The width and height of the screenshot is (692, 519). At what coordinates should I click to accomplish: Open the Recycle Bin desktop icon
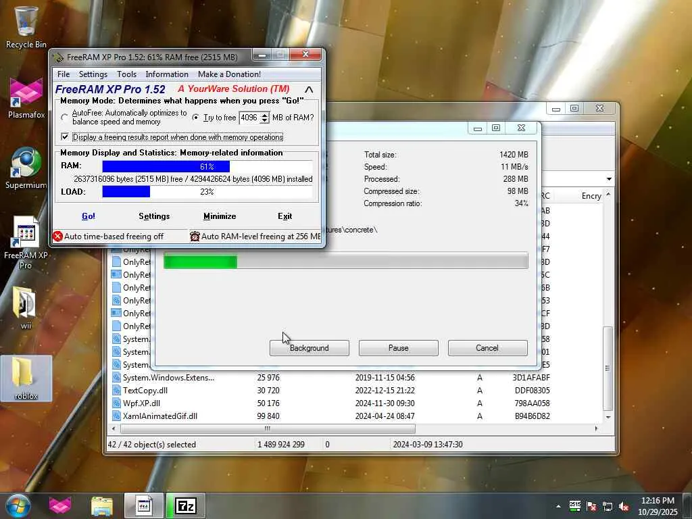point(26,26)
